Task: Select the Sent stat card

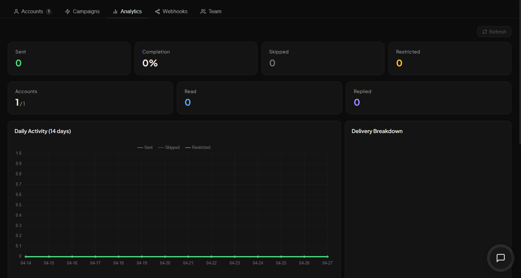Action: click(69, 58)
